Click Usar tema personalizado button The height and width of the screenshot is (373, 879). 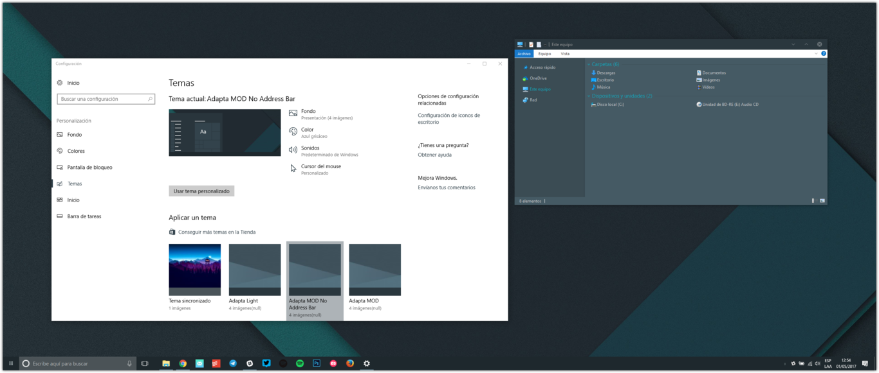(201, 191)
